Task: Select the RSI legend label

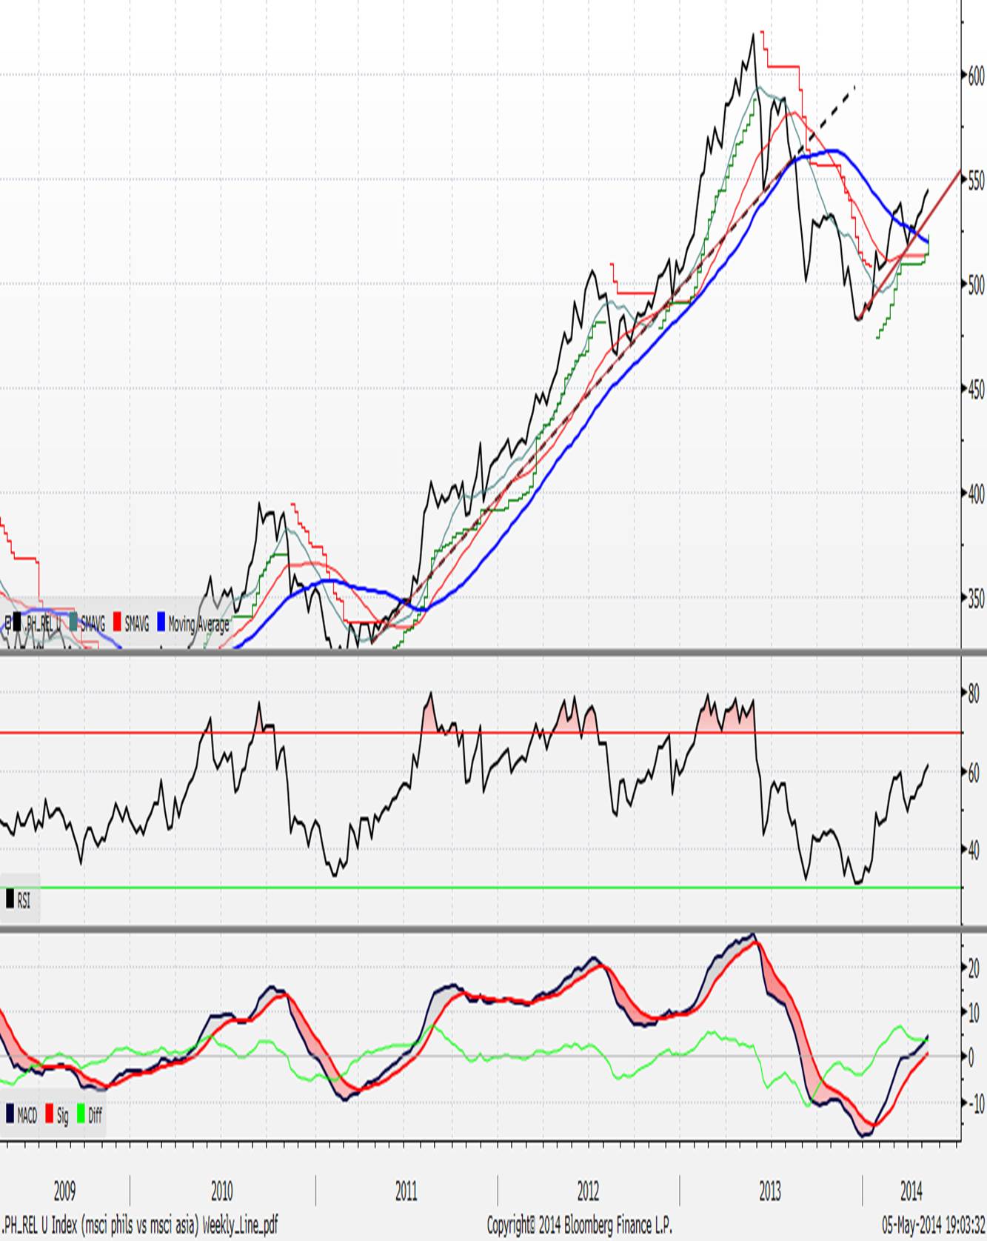Action: [24, 900]
